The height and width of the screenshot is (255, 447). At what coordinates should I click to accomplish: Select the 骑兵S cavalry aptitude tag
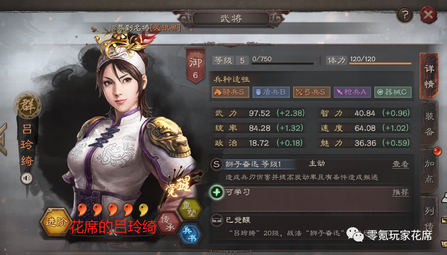tap(231, 92)
